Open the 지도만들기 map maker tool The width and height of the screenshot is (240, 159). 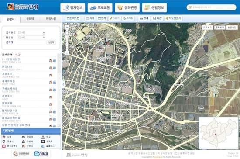click(173, 18)
